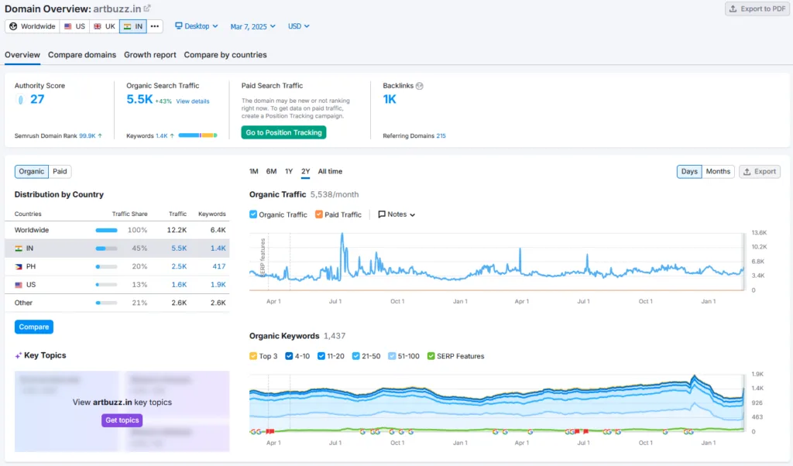Screen dimensions: 793x466
Task: Switch chart granularity to Months
Action: [x=718, y=171]
